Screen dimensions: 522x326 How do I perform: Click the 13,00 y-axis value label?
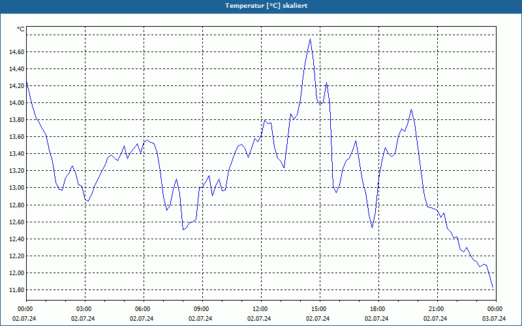pos(17,188)
